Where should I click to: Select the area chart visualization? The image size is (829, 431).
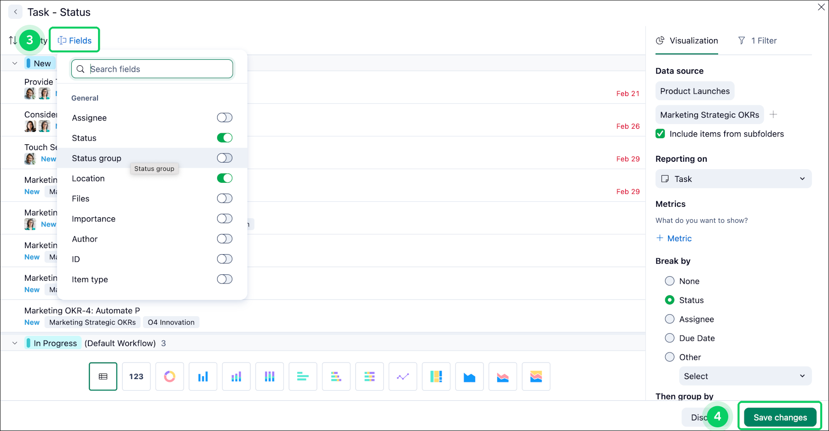[x=469, y=376]
